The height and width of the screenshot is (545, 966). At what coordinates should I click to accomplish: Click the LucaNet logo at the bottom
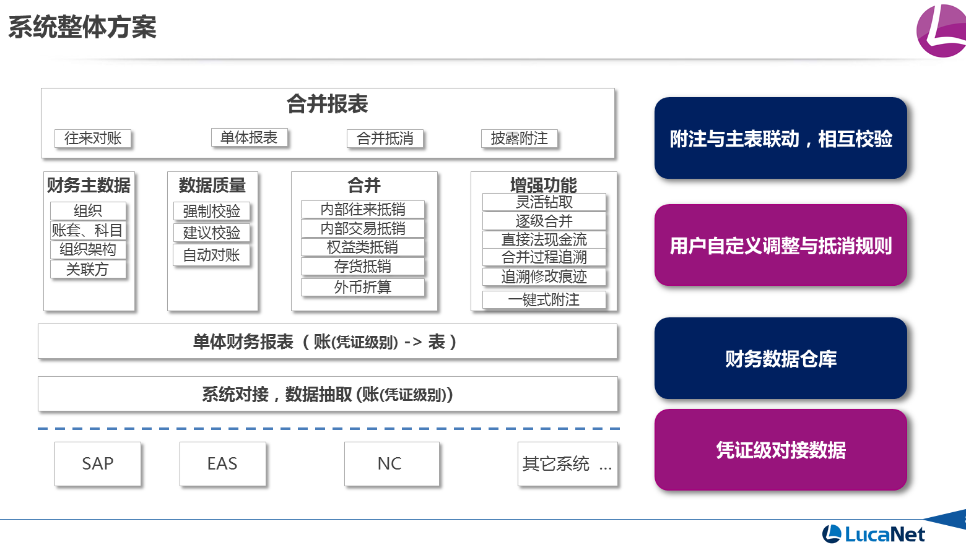(x=874, y=534)
